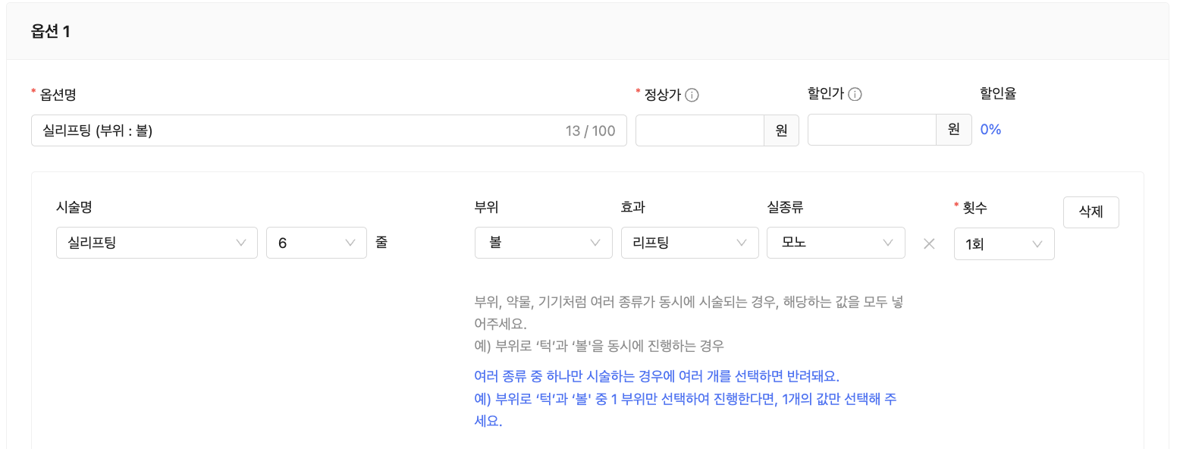Click the info icon next to 정상가
1180x449 pixels.
(x=692, y=96)
